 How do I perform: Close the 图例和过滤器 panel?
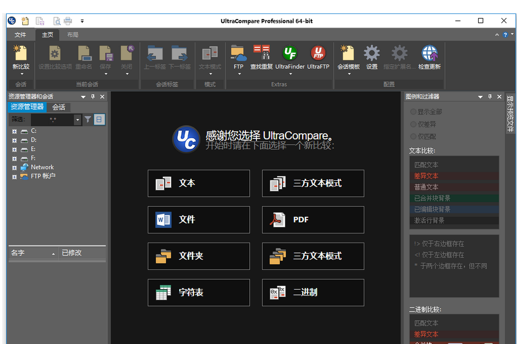point(499,96)
